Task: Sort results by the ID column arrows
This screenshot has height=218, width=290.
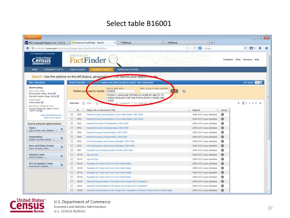Action: [x=83, y=110]
